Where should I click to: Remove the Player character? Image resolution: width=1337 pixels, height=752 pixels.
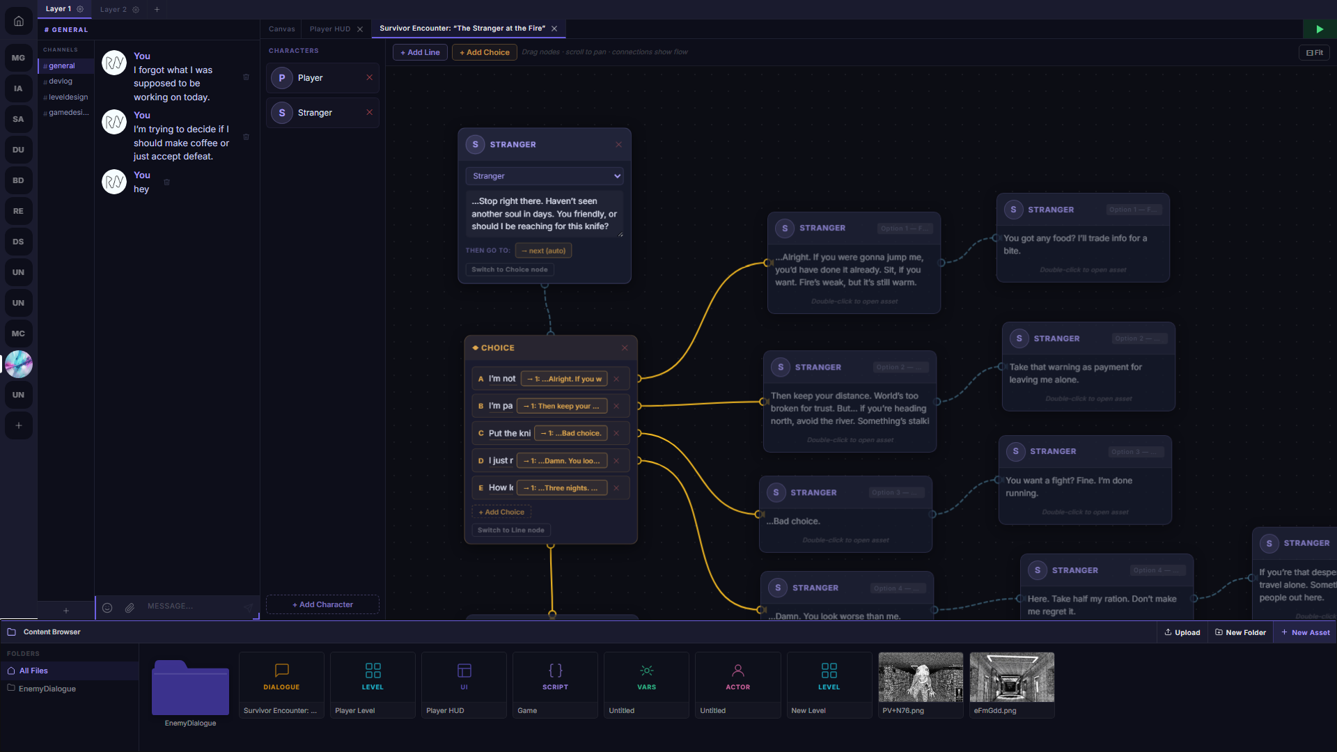(x=369, y=77)
